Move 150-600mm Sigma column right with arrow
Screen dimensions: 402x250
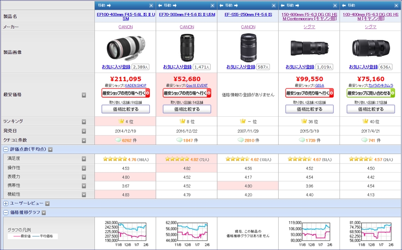(x=298, y=6)
